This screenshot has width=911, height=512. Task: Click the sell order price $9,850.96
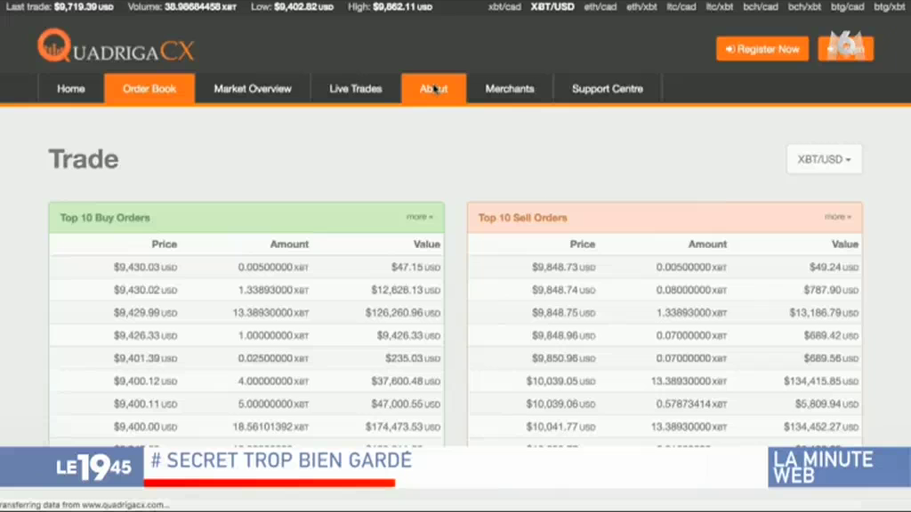coord(563,358)
